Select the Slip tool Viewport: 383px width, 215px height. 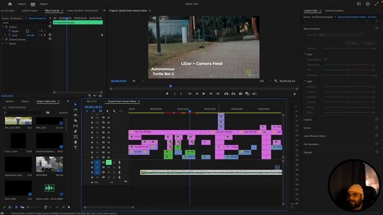(75, 126)
